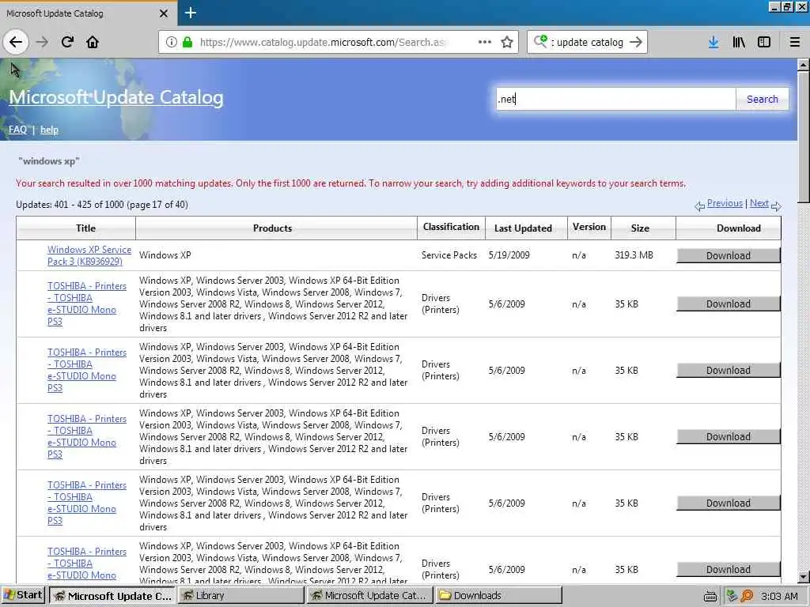This screenshot has height=607, width=810.
Task: Open the Windows Start button
Action: [x=23, y=595]
